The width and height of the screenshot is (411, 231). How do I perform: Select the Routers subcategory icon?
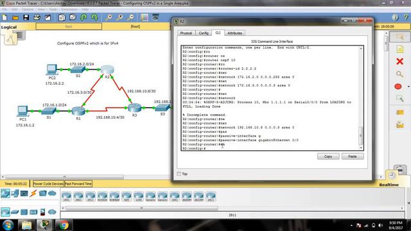pyautogui.click(x=5, y=212)
